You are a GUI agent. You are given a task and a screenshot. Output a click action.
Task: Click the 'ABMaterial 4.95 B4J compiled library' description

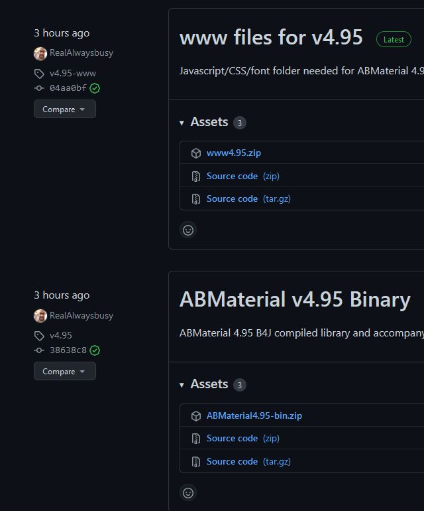tap(301, 333)
